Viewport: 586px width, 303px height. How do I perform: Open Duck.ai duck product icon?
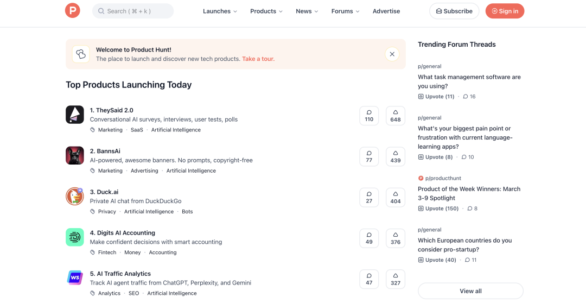[x=75, y=196]
